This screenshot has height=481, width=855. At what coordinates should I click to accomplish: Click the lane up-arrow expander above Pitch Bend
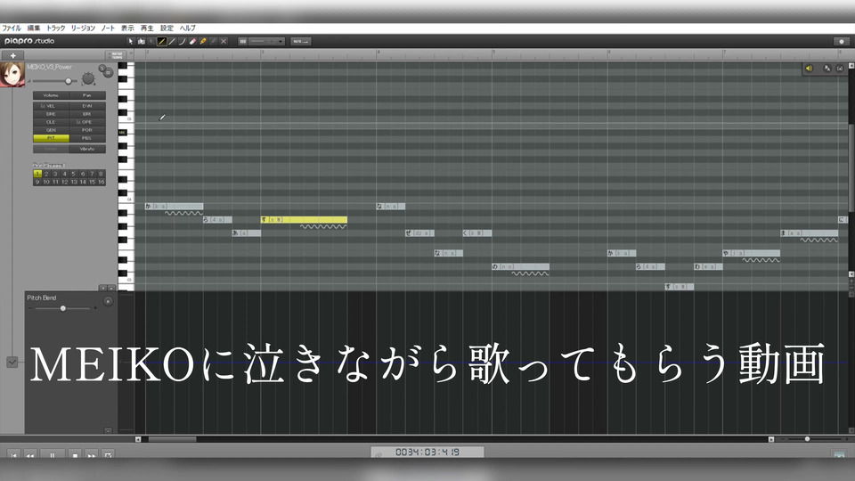coord(111,288)
